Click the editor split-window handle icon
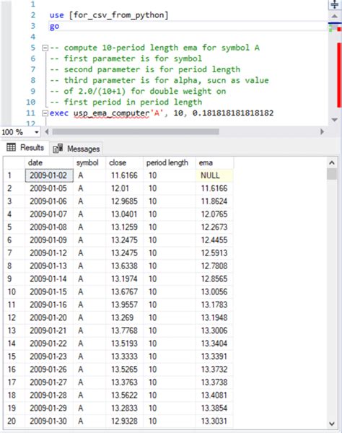The height and width of the screenshot is (433, 342). 334,5
